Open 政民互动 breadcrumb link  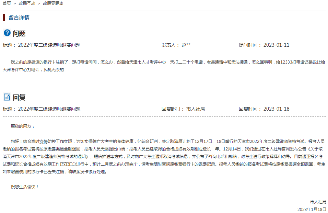[27, 3]
